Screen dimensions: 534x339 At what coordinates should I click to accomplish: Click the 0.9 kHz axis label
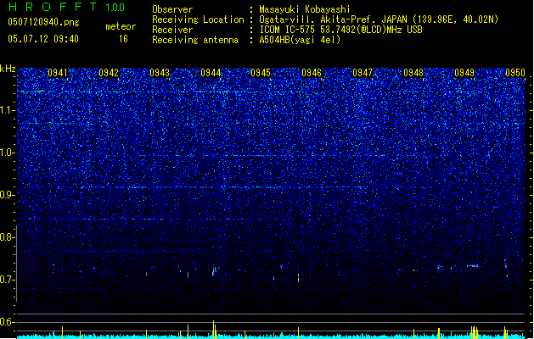tap(8, 195)
